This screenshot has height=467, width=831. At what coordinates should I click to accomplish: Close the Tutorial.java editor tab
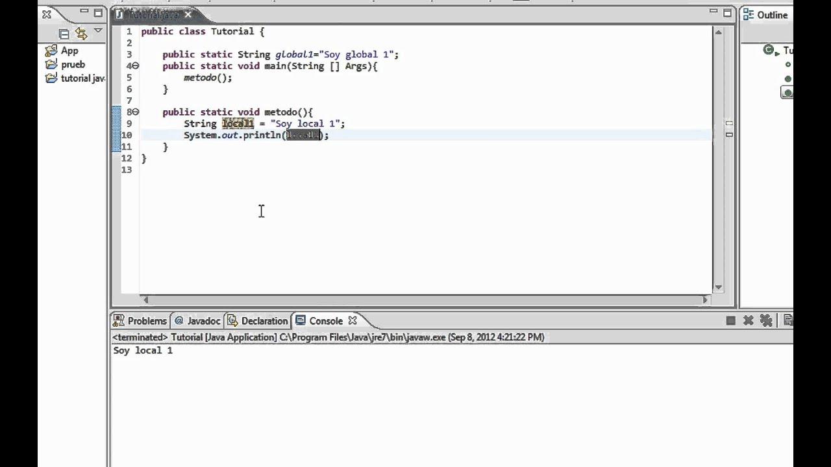coord(188,14)
